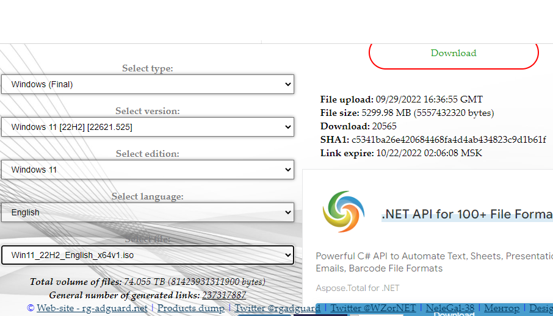Click the SHA1 hash value text
Screen dimensions: 553x316
tap(449, 140)
